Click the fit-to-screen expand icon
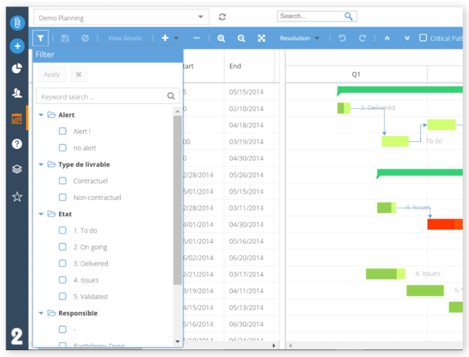This screenshot has height=357, width=469. pyautogui.click(x=261, y=38)
